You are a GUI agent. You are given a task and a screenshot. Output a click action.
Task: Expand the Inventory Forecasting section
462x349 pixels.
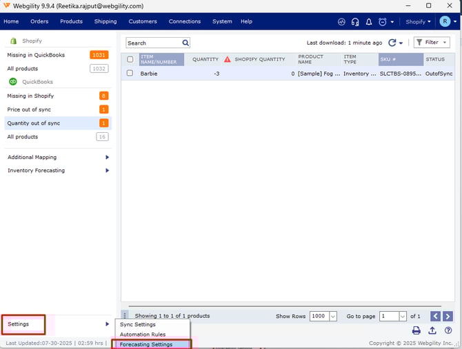(x=107, y=171)
